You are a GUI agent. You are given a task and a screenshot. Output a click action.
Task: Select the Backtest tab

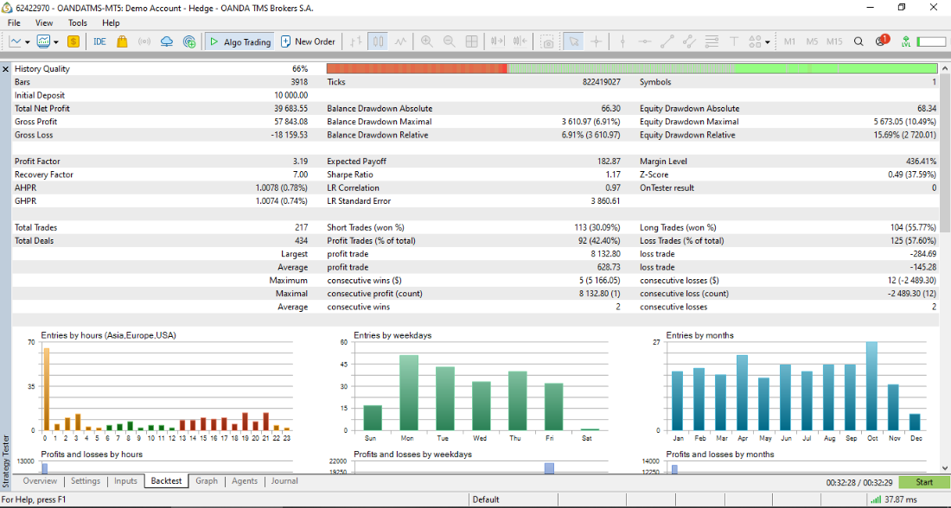click(x=166, y=480)
